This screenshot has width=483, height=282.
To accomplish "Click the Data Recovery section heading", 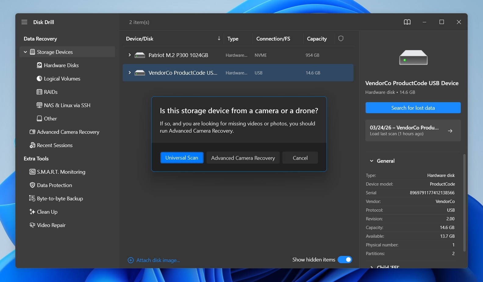I will click(x=40, y=39).
